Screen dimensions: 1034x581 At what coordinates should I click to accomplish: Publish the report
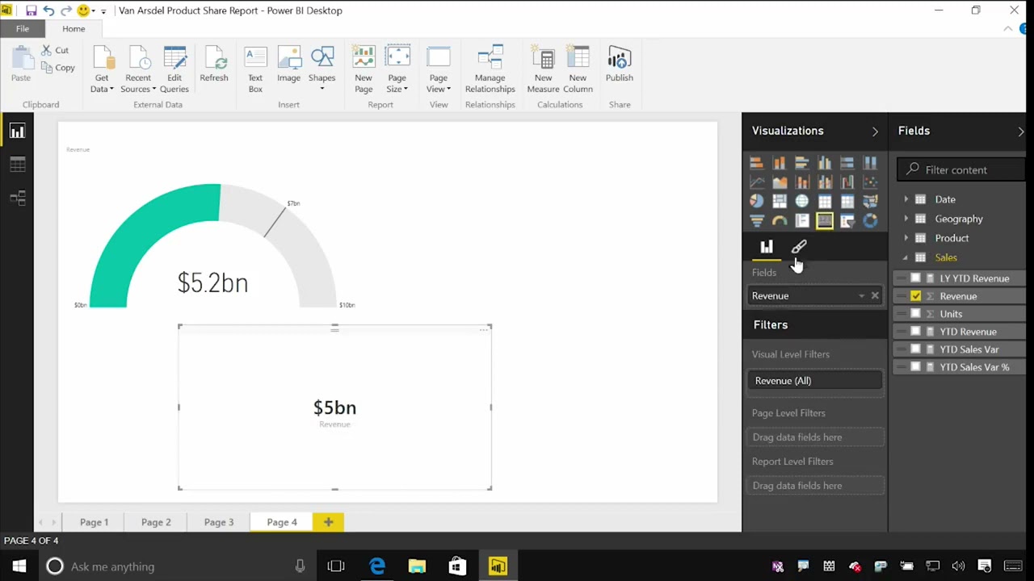pos(620,65)
